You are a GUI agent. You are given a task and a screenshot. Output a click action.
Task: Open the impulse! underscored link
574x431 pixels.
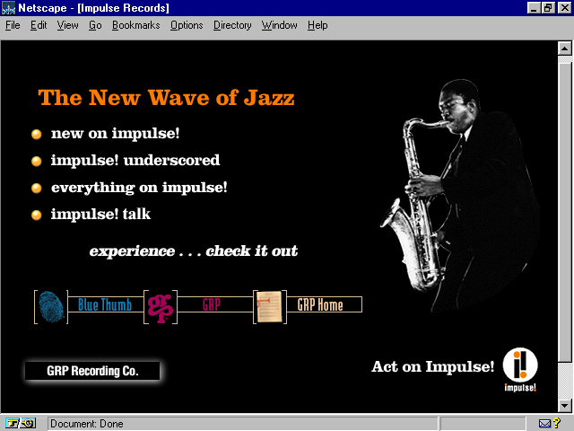135,161
